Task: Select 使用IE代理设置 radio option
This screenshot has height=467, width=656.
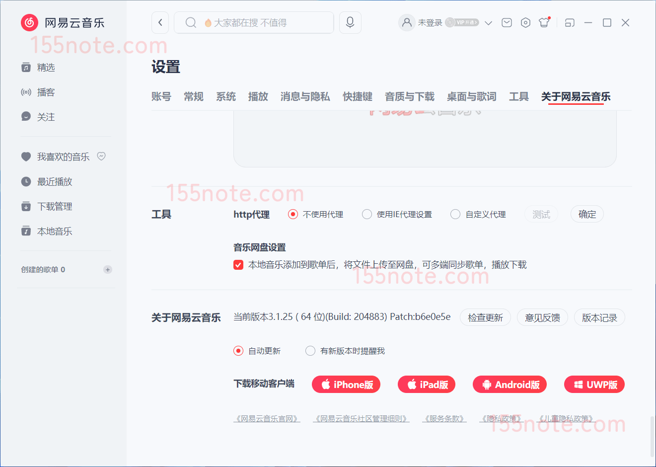Action: 367,214
